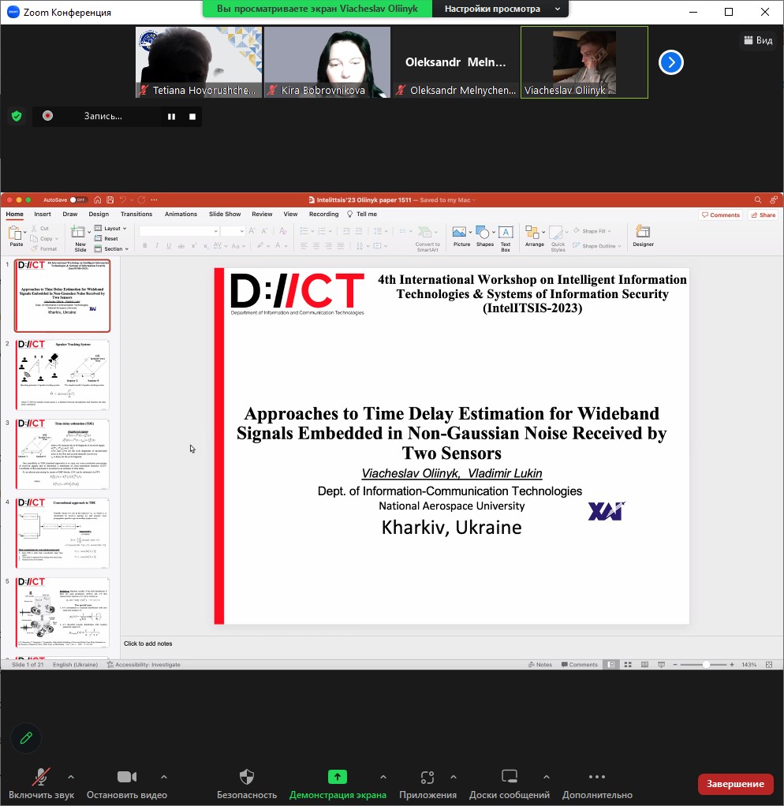Click the green encryption shield icon
The image size is (784, 806).
coord(17,116)
